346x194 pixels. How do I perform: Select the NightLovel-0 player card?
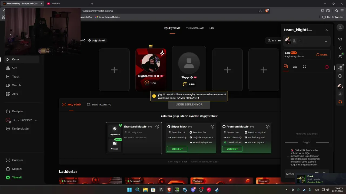point(151,70)
